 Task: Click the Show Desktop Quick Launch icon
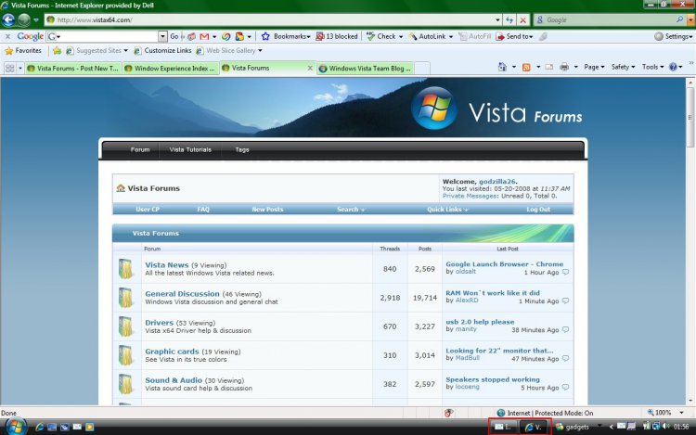pos(52,427)
